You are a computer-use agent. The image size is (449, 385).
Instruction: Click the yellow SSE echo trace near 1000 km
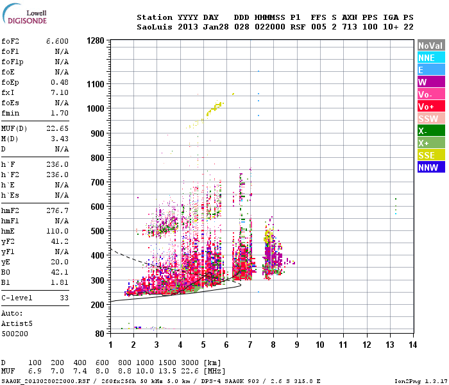point(215,108)
